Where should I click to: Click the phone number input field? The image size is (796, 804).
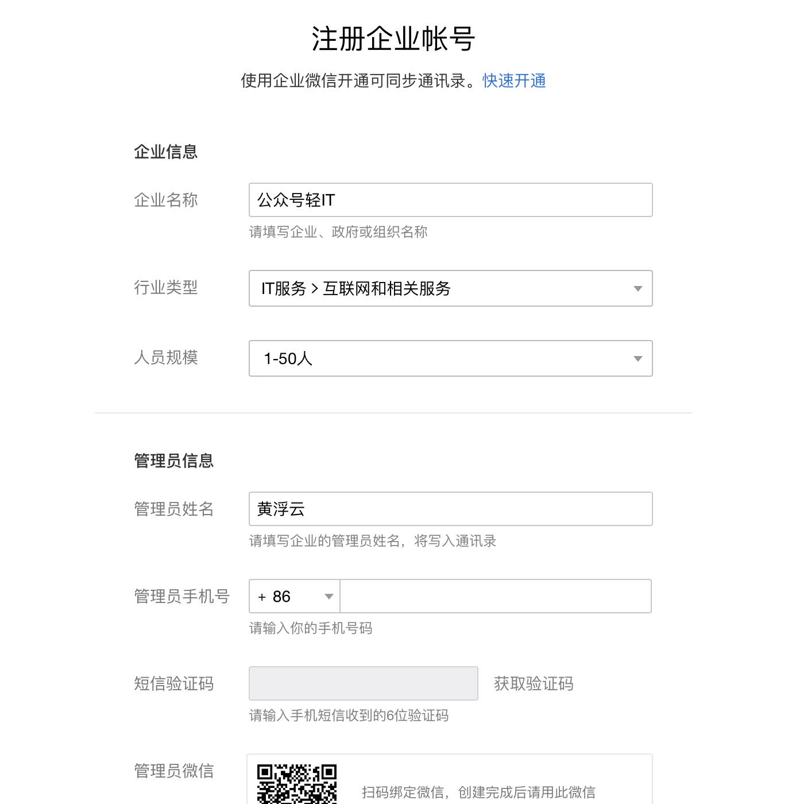pyautogui.click(x=495, y=596)
